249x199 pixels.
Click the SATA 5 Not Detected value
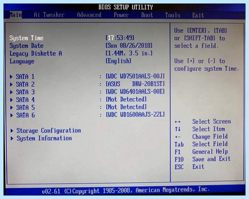(126, 107)
